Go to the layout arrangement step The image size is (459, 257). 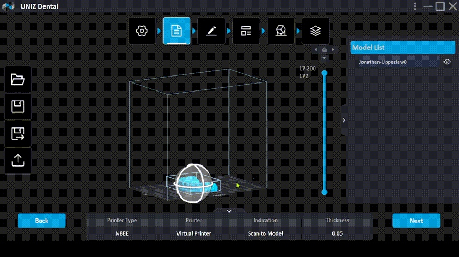point(246,31)
